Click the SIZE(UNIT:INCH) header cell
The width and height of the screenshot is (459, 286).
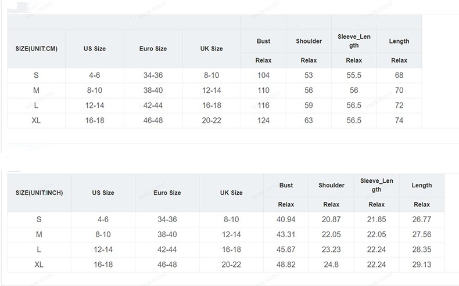click(39, 193)
